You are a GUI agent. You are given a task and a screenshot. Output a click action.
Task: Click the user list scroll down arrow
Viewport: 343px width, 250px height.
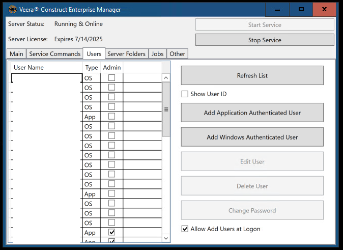click(x=166, y=238)
